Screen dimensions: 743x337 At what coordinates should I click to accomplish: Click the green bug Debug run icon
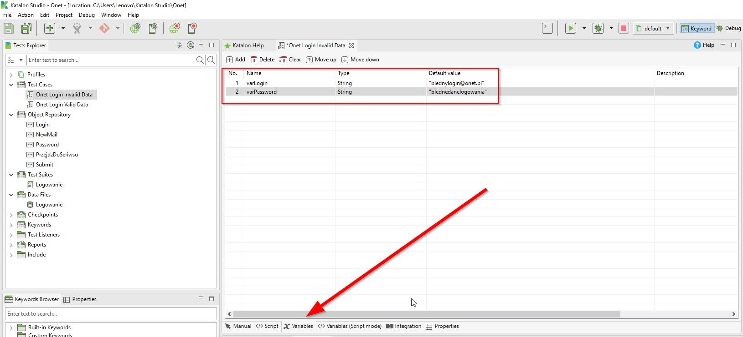(598, 28)
